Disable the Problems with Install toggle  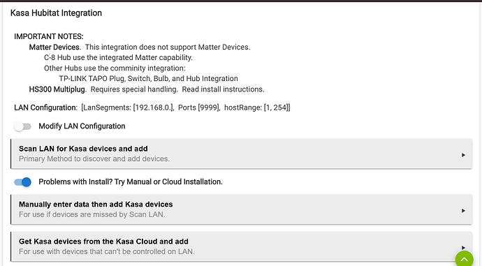tap(23, 182)
